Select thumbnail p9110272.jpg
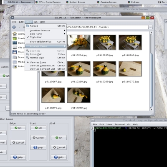The height and width of the screenshot is (167, 167). pyautogui.click(x=79, y=95)
